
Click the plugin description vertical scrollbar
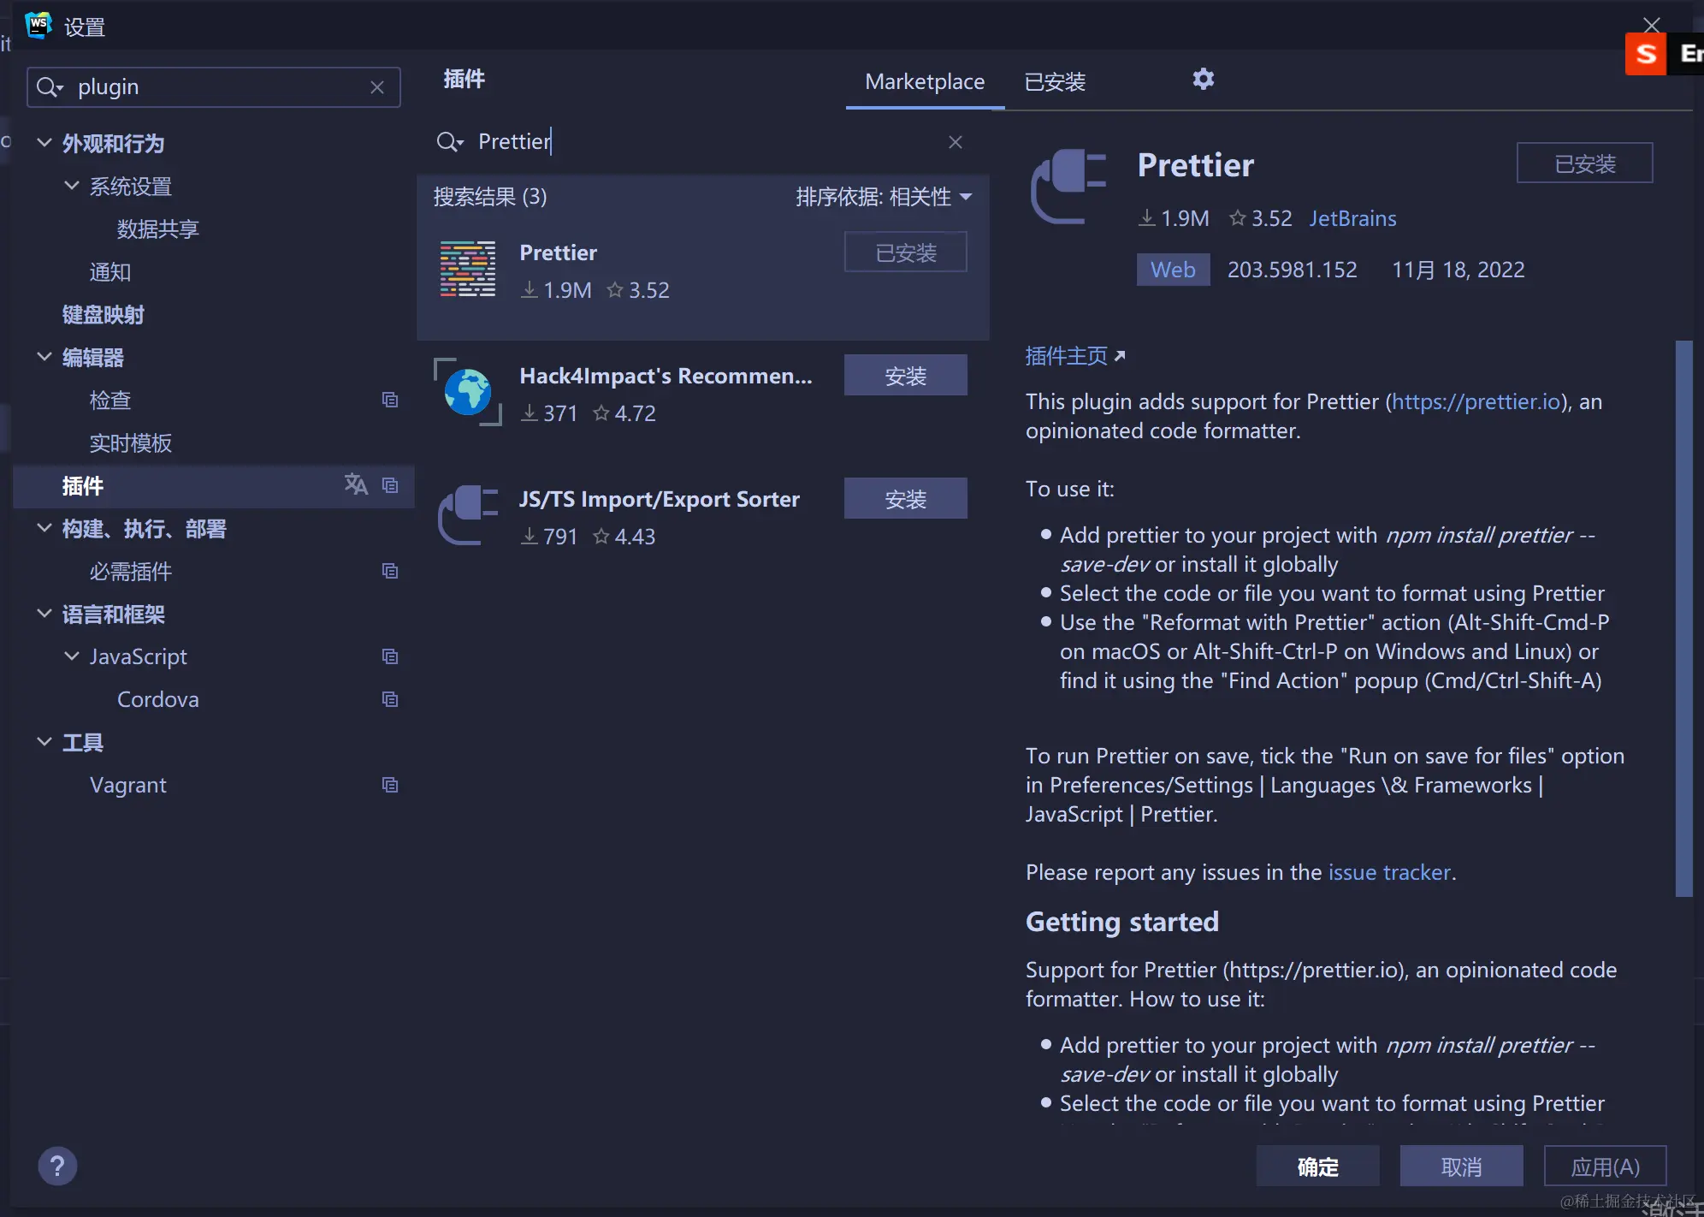click(x=1683, y=616)
